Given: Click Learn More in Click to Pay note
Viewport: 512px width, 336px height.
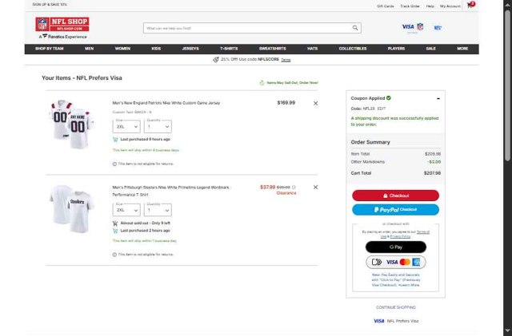Looking at the screenshot, I should [409, 285].
